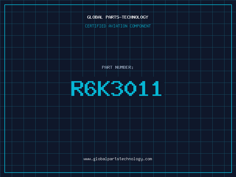Image resolution: width=236 pixels, height=177 pixels.
Task: Click the .com ending of the URL
Action: tap(148, 159)
